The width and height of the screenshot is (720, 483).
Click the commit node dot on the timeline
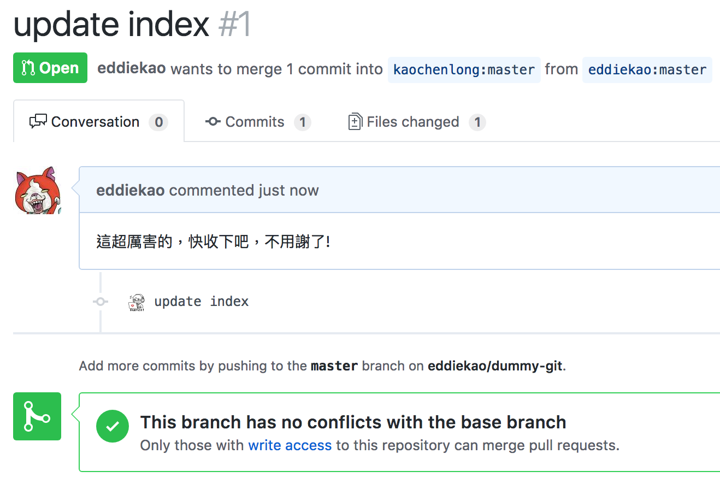pyautogui.click(x=101, y=301)
